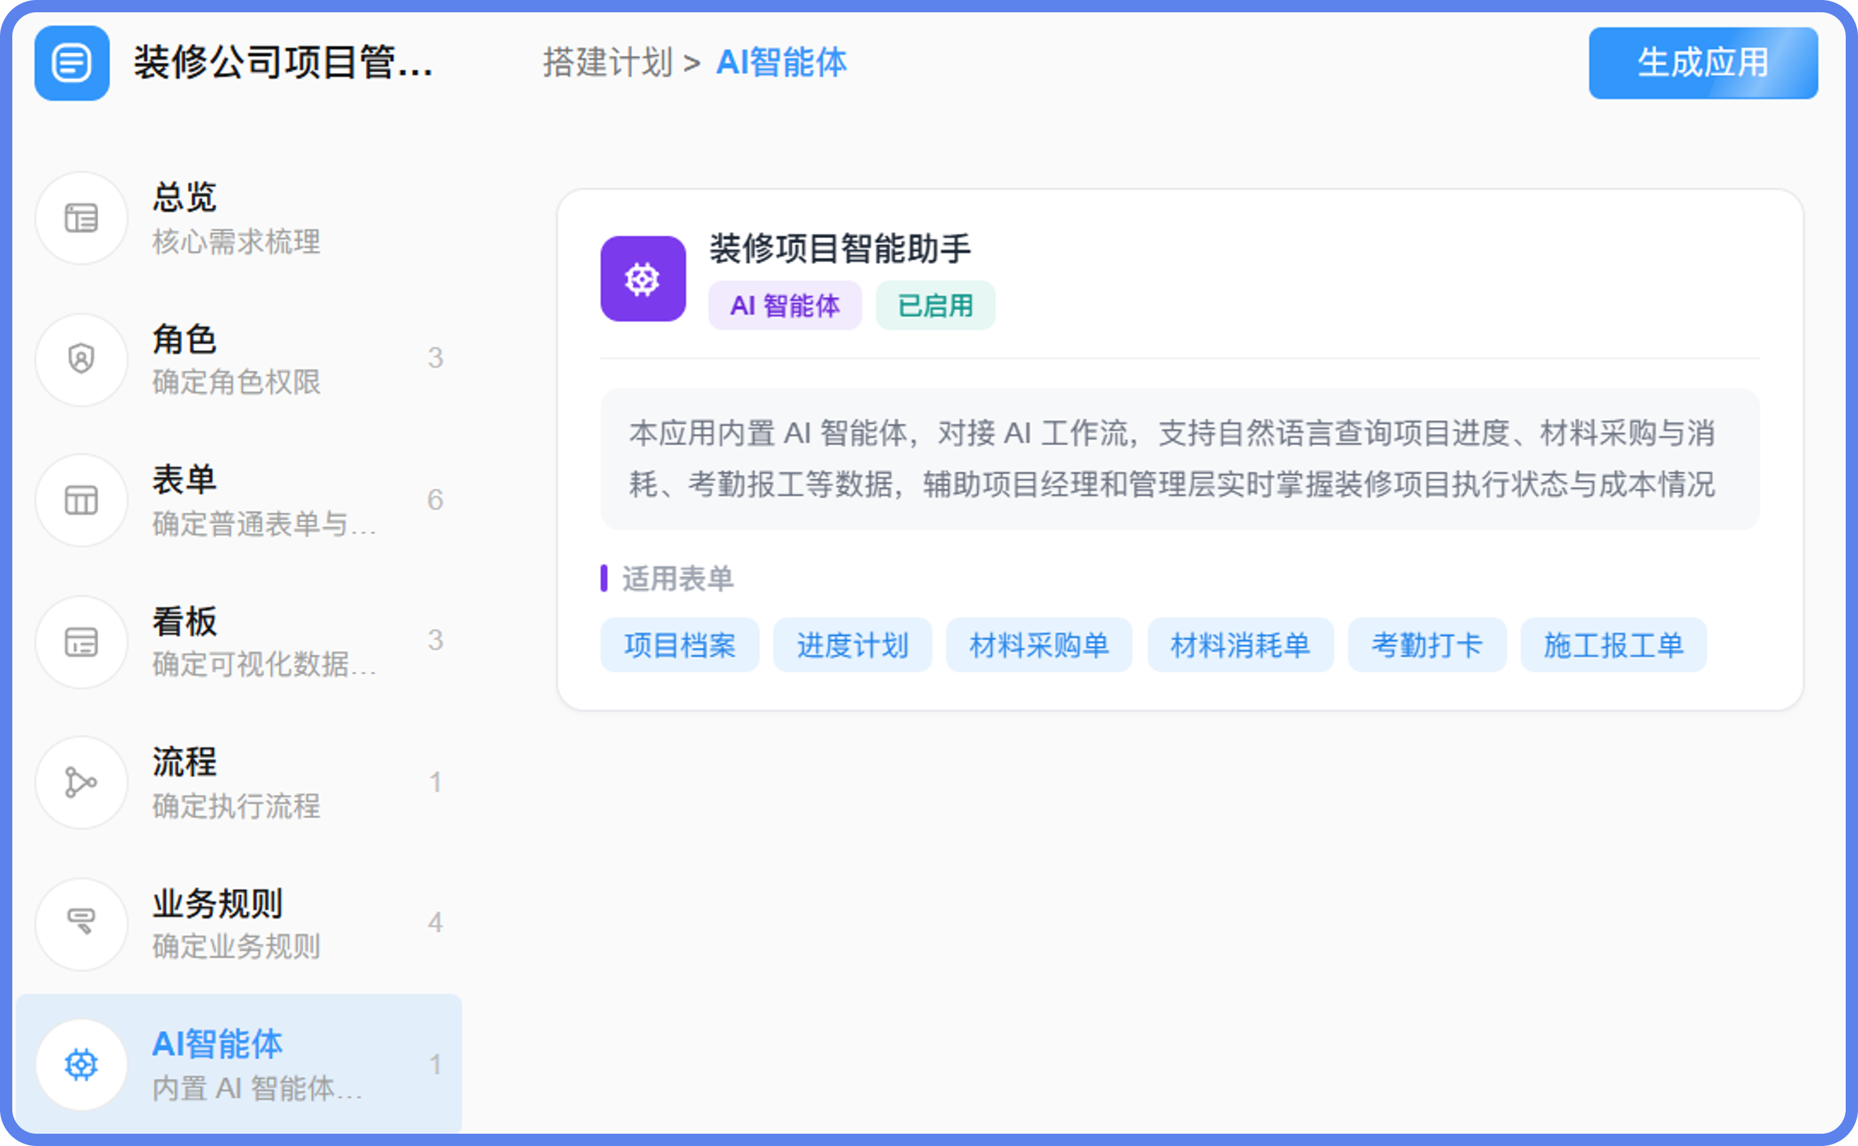Click the 施工报工单 form tag
Viewport: 1858px width, 1146px height.
pos(1613,645)
